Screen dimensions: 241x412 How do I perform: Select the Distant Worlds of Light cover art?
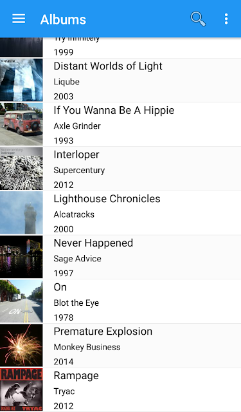(x=21, y=80)
